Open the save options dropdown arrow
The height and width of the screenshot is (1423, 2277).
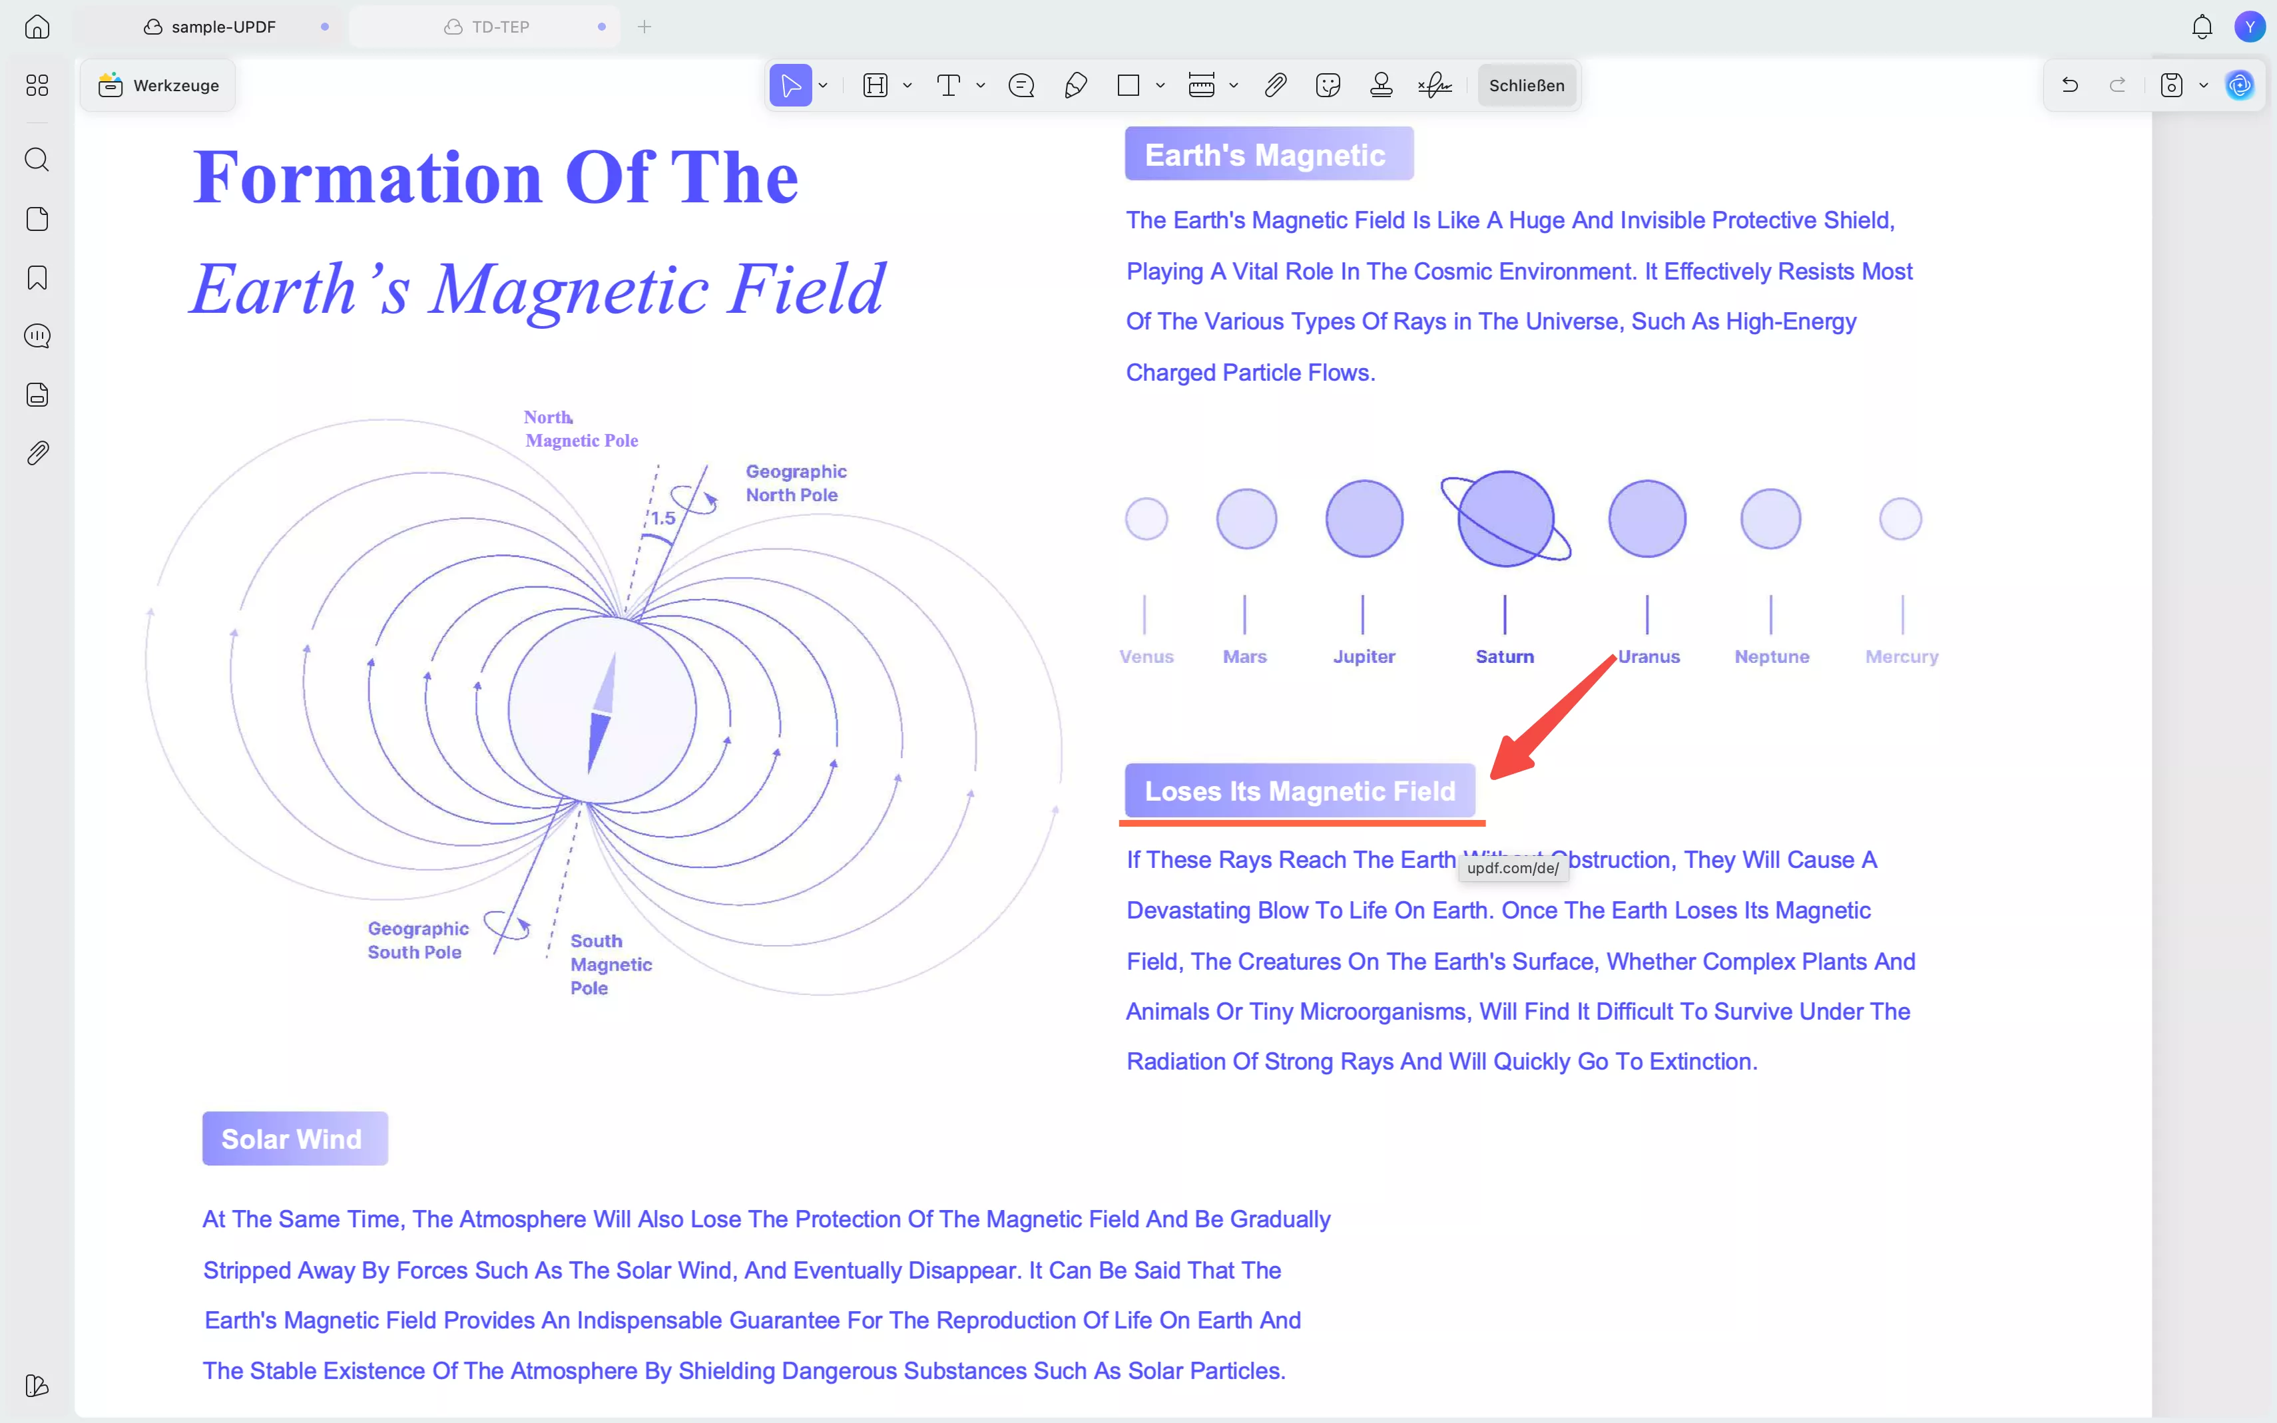tap(2204, 86)
